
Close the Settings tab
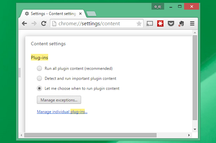(x=80, y=14)
